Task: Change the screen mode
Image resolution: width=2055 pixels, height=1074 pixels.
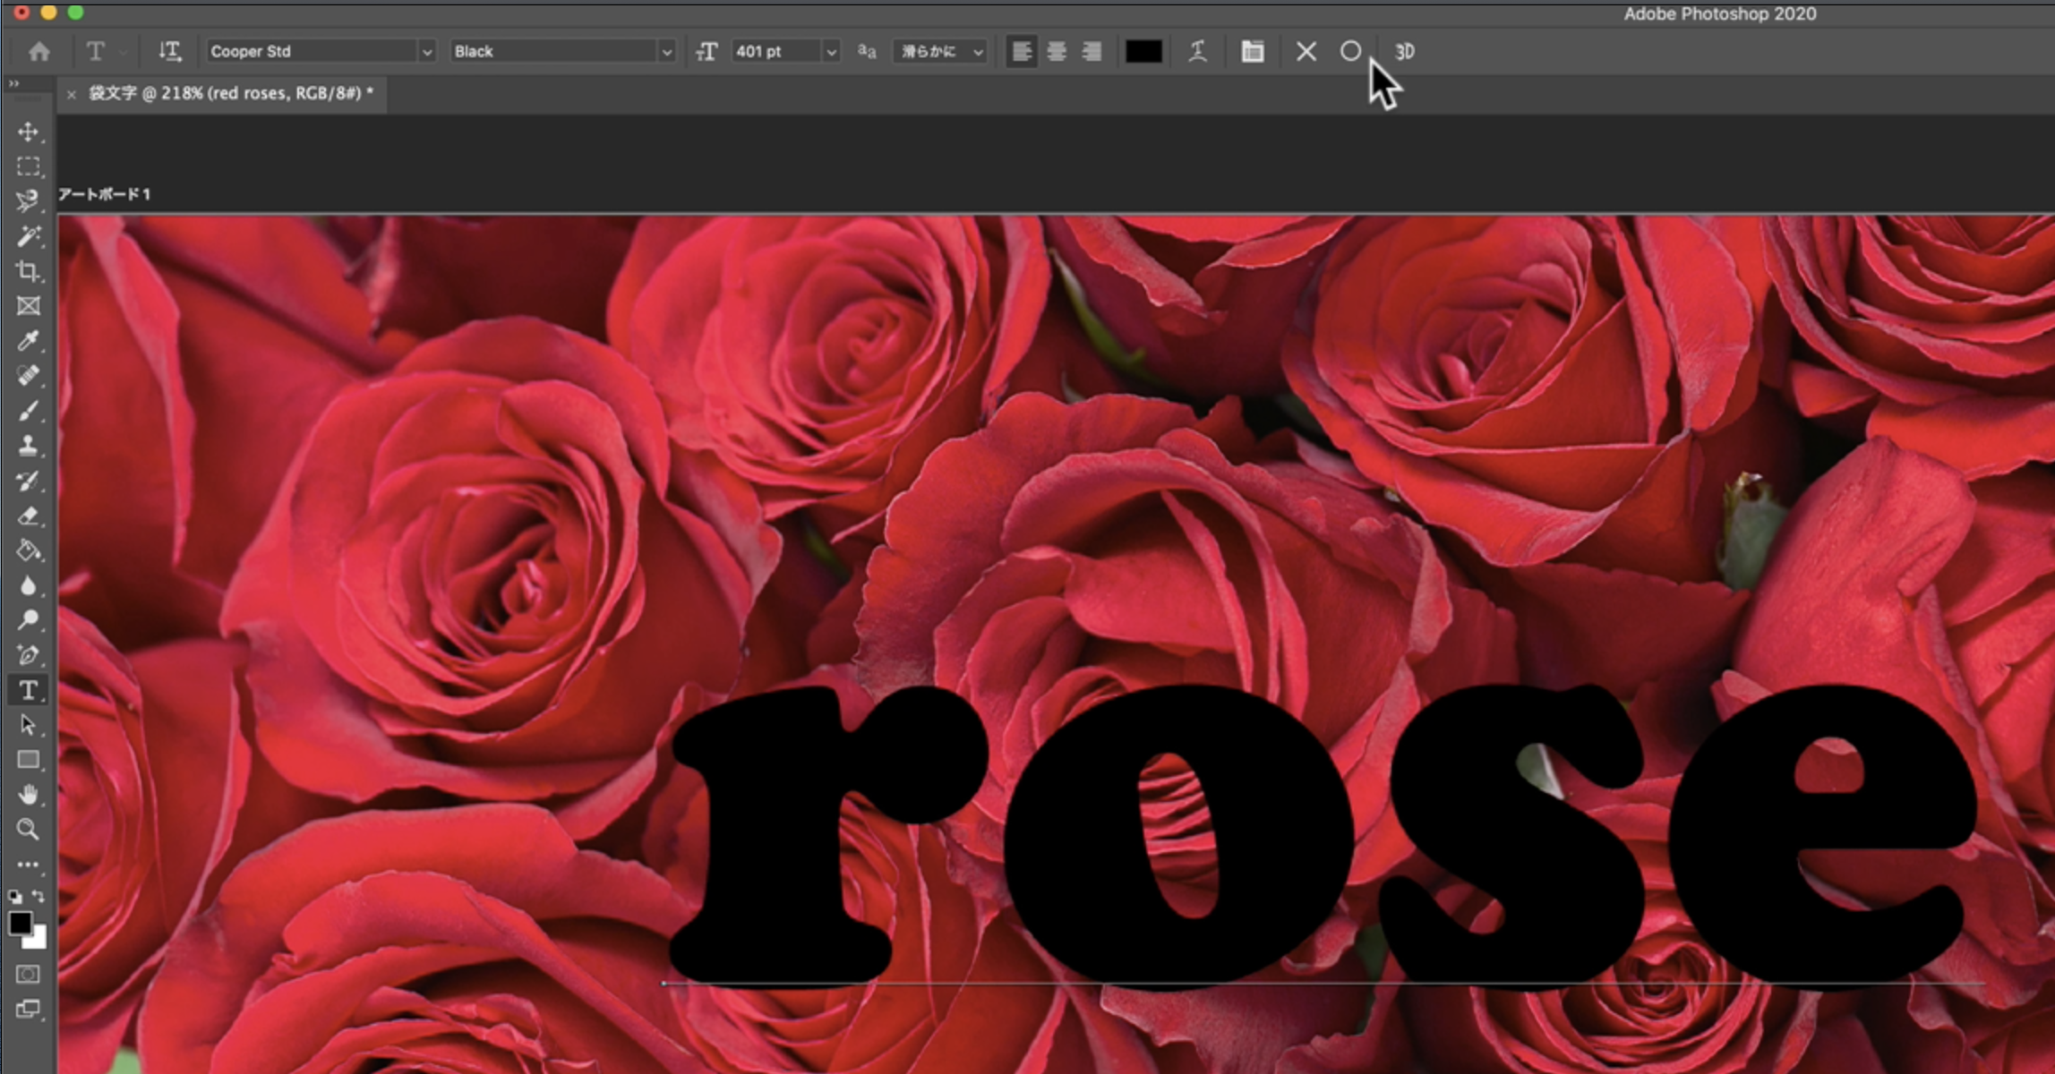Action: 28,1010
